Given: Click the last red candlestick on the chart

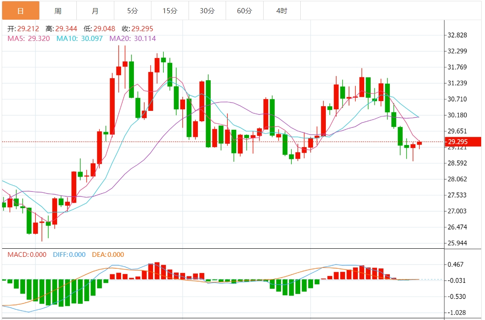Looking at the screenshot, I should (419, 143).
